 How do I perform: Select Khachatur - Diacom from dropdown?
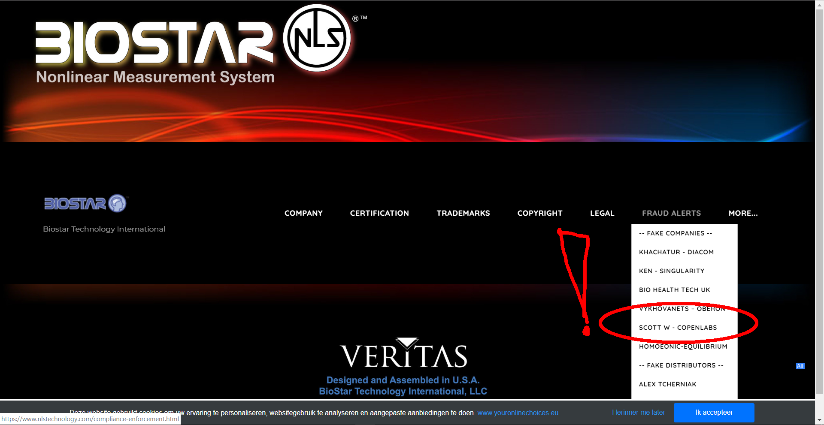coord(676,252)
